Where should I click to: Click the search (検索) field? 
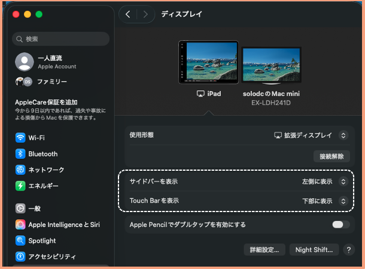(x=60, y=39)
